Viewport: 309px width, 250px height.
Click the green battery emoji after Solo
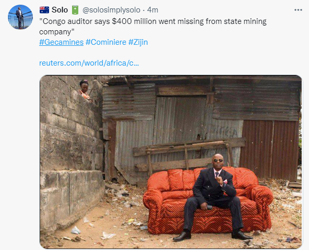point(75,10)
